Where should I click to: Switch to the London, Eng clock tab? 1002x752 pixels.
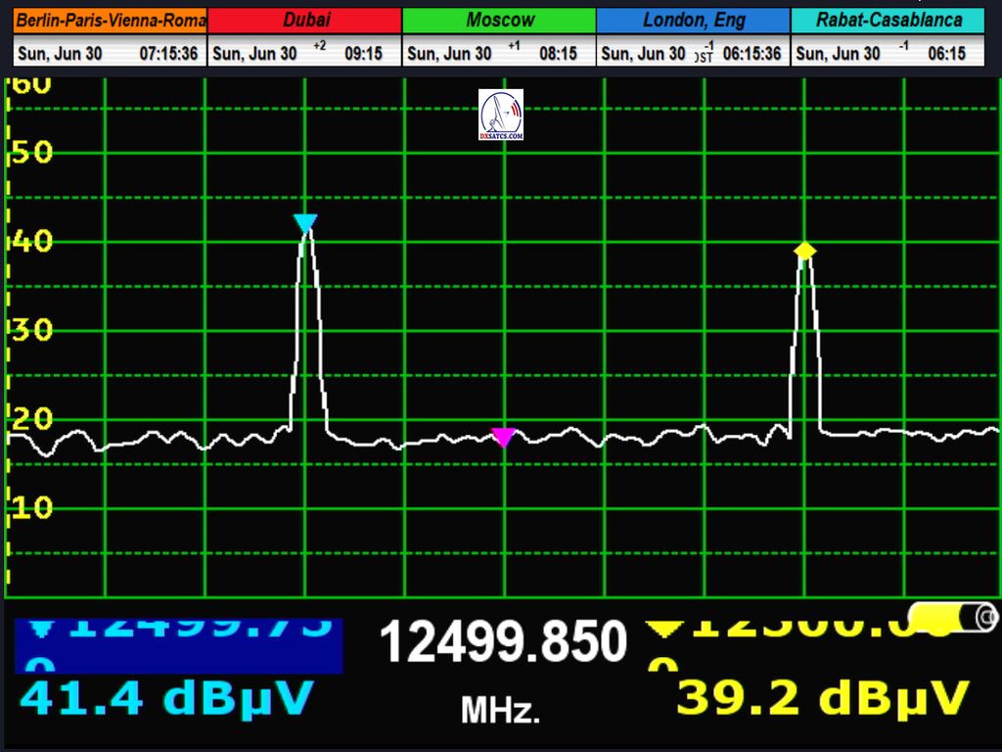coord(694,20)
